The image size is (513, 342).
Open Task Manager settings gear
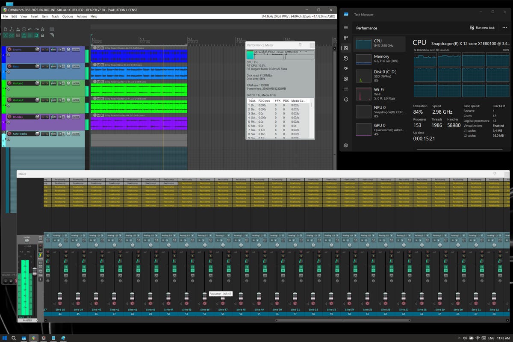346,145
